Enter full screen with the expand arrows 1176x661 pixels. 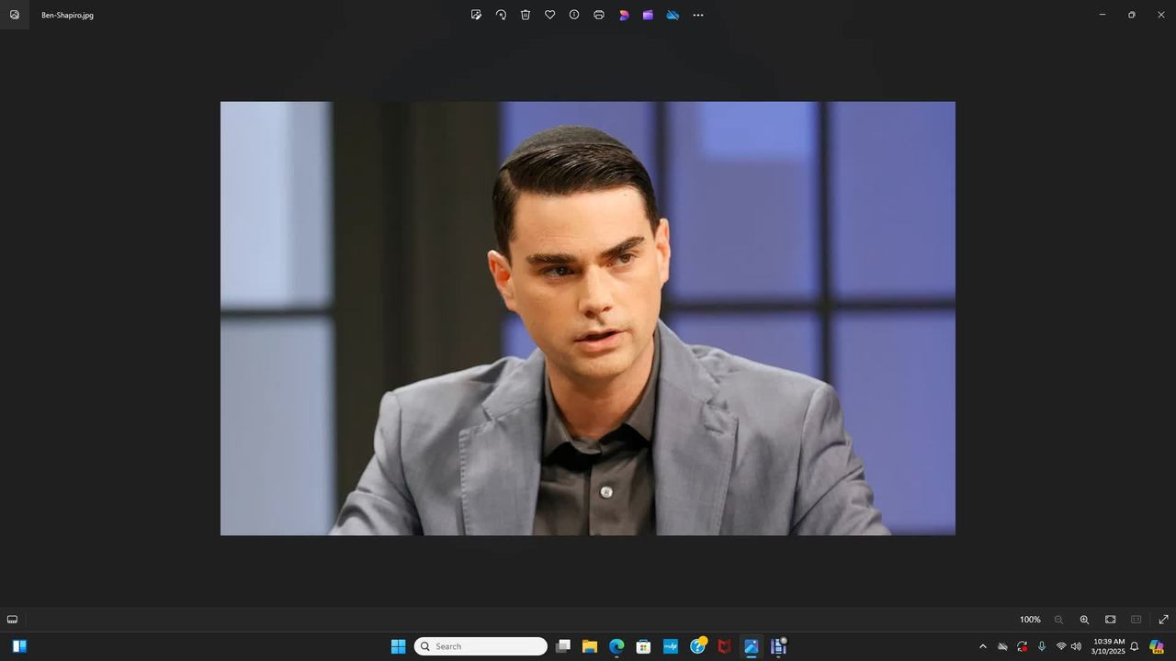click(x=1163, y=620)
